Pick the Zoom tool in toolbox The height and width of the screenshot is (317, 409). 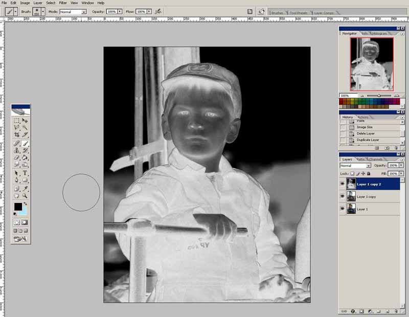(25, 195)
